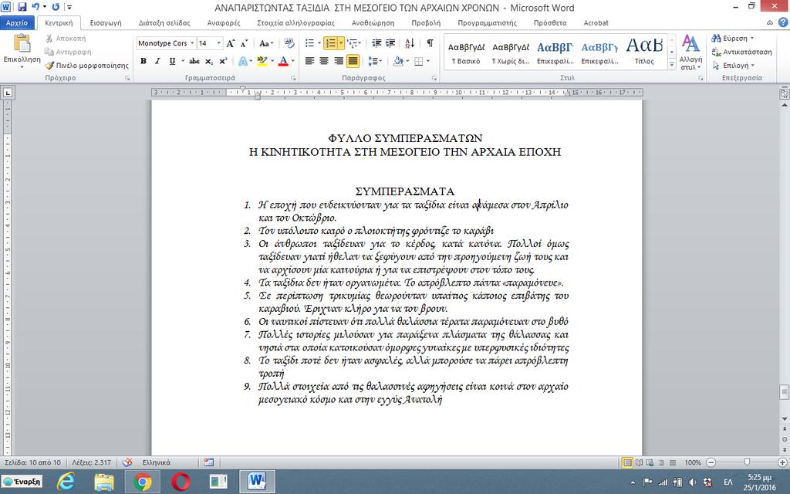Viewport: 790px width, 494px height.
Task: Apply superscript formatting
Action: [223, 61]
